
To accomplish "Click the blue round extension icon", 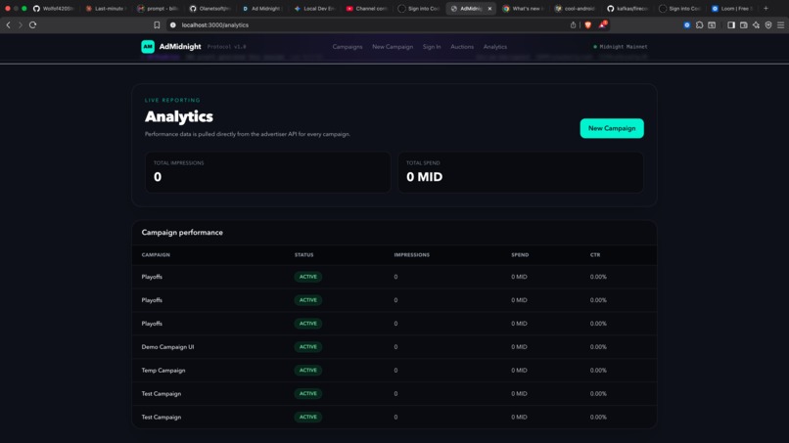I will coord(687,24).
